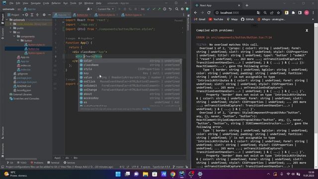Open new Chrome tab with plus button
The height and width of the screenshot is (179, 318).
[247, 5]
